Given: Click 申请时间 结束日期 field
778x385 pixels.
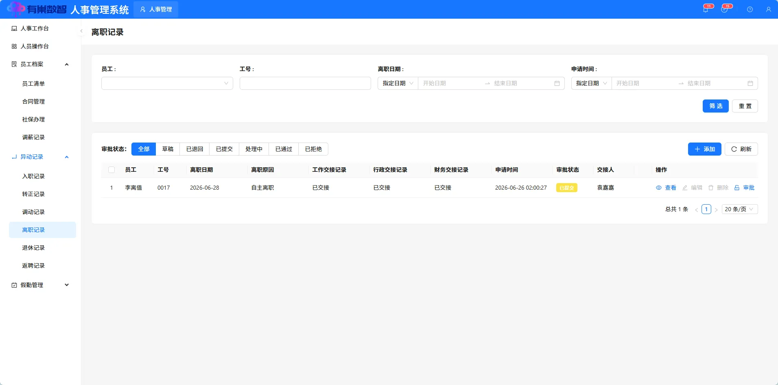Looking at the screenshot, I should tap(716, 83).
